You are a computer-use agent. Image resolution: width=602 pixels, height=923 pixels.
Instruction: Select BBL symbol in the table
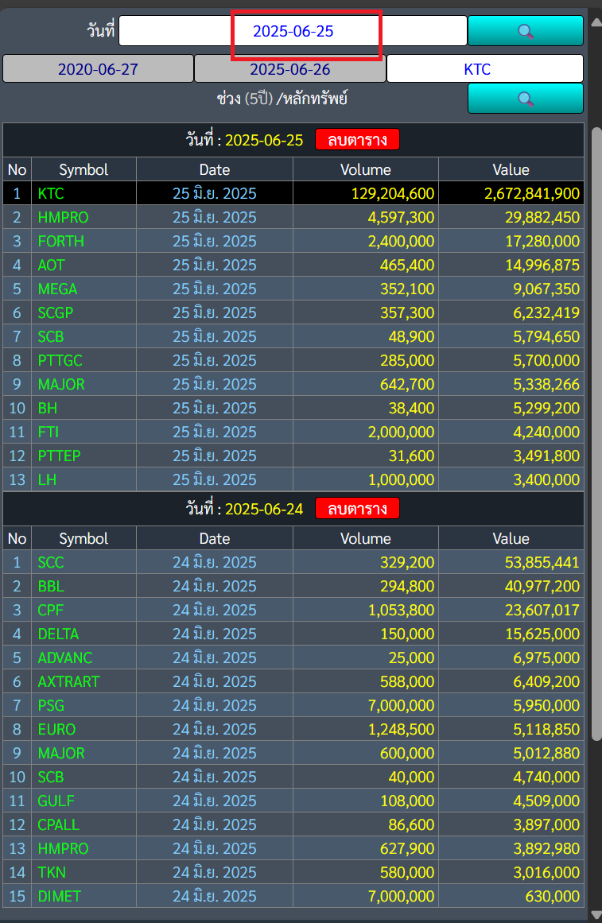point(51,586)
